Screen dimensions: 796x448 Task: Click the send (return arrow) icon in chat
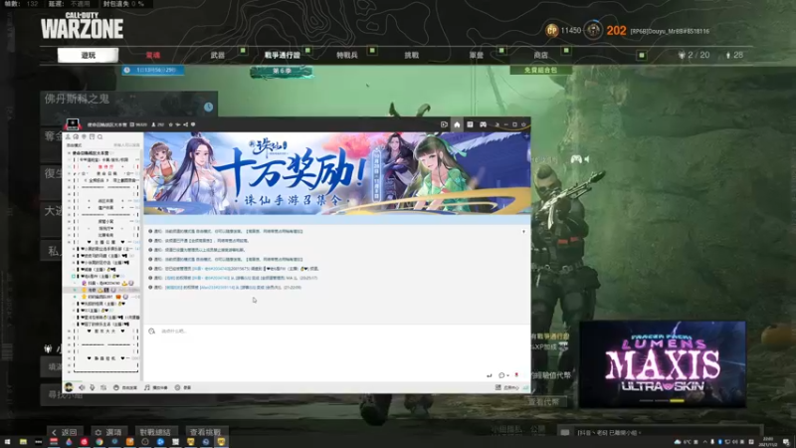pyautogui.click(x=489, y=375)
